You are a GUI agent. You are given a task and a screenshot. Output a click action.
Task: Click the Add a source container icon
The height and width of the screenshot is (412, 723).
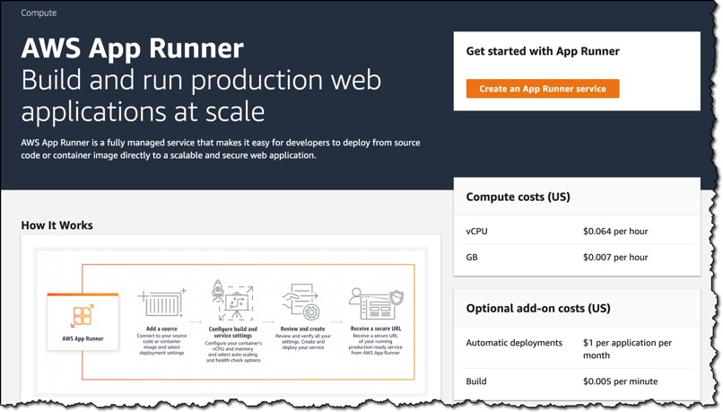[161, 302]
